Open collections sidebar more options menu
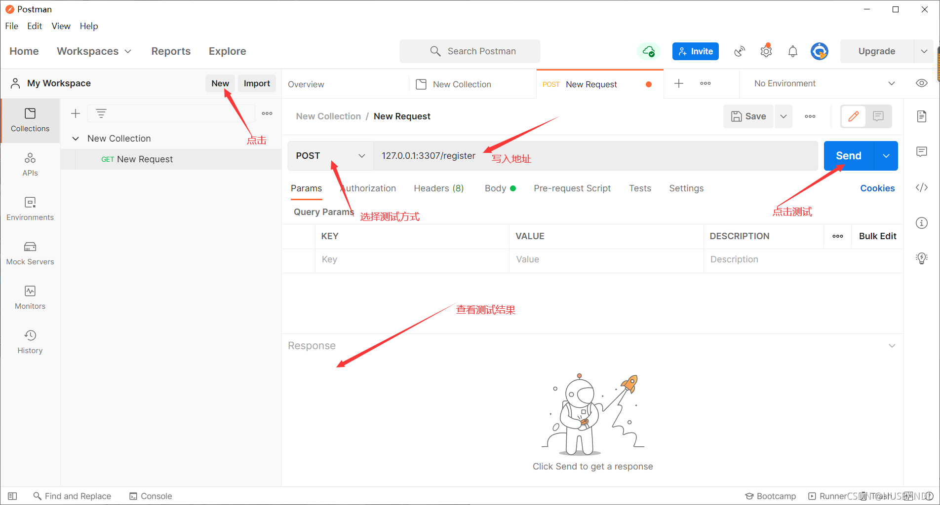This screenshot has height=505, width=940. coord(267,113)
